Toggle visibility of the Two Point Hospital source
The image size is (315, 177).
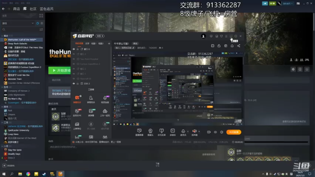[74, 59]
